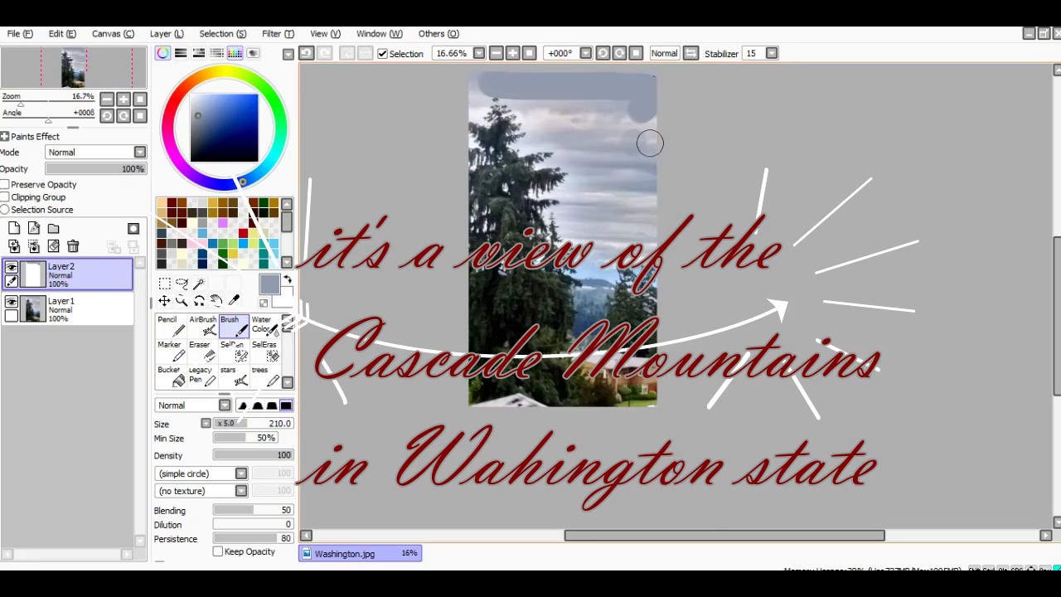Select the Legacy Pen tool
The height and width of the screenshot is (597, 1061).
tap(203, 376)
